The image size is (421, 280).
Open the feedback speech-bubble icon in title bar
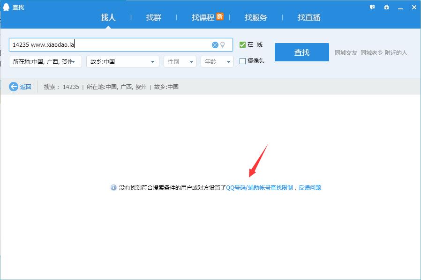(x=372, y=7)
